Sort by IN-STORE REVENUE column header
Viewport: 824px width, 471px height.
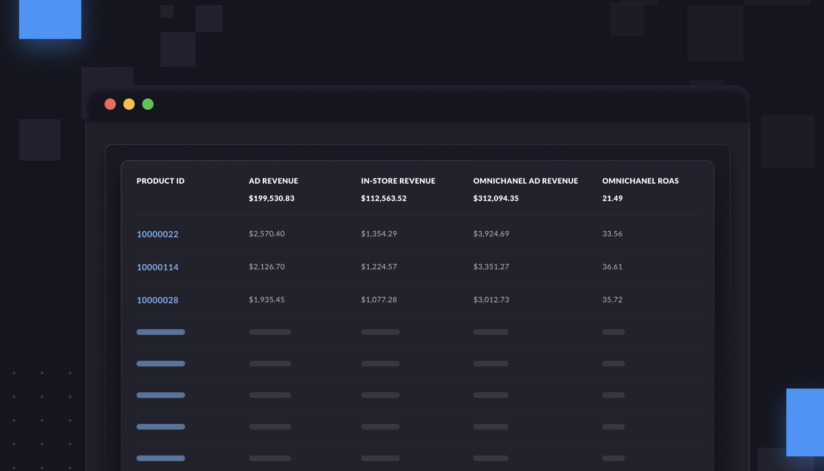point(398,181)
